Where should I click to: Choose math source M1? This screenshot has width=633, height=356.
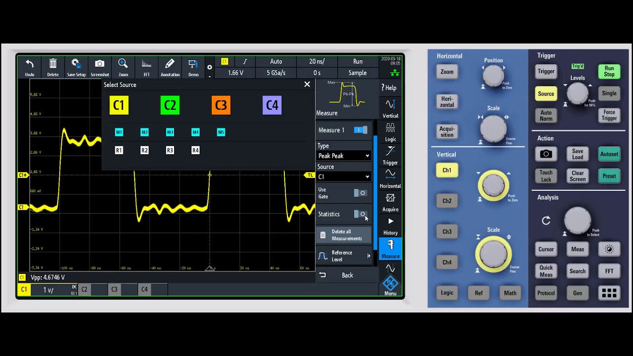coord(119,132)
